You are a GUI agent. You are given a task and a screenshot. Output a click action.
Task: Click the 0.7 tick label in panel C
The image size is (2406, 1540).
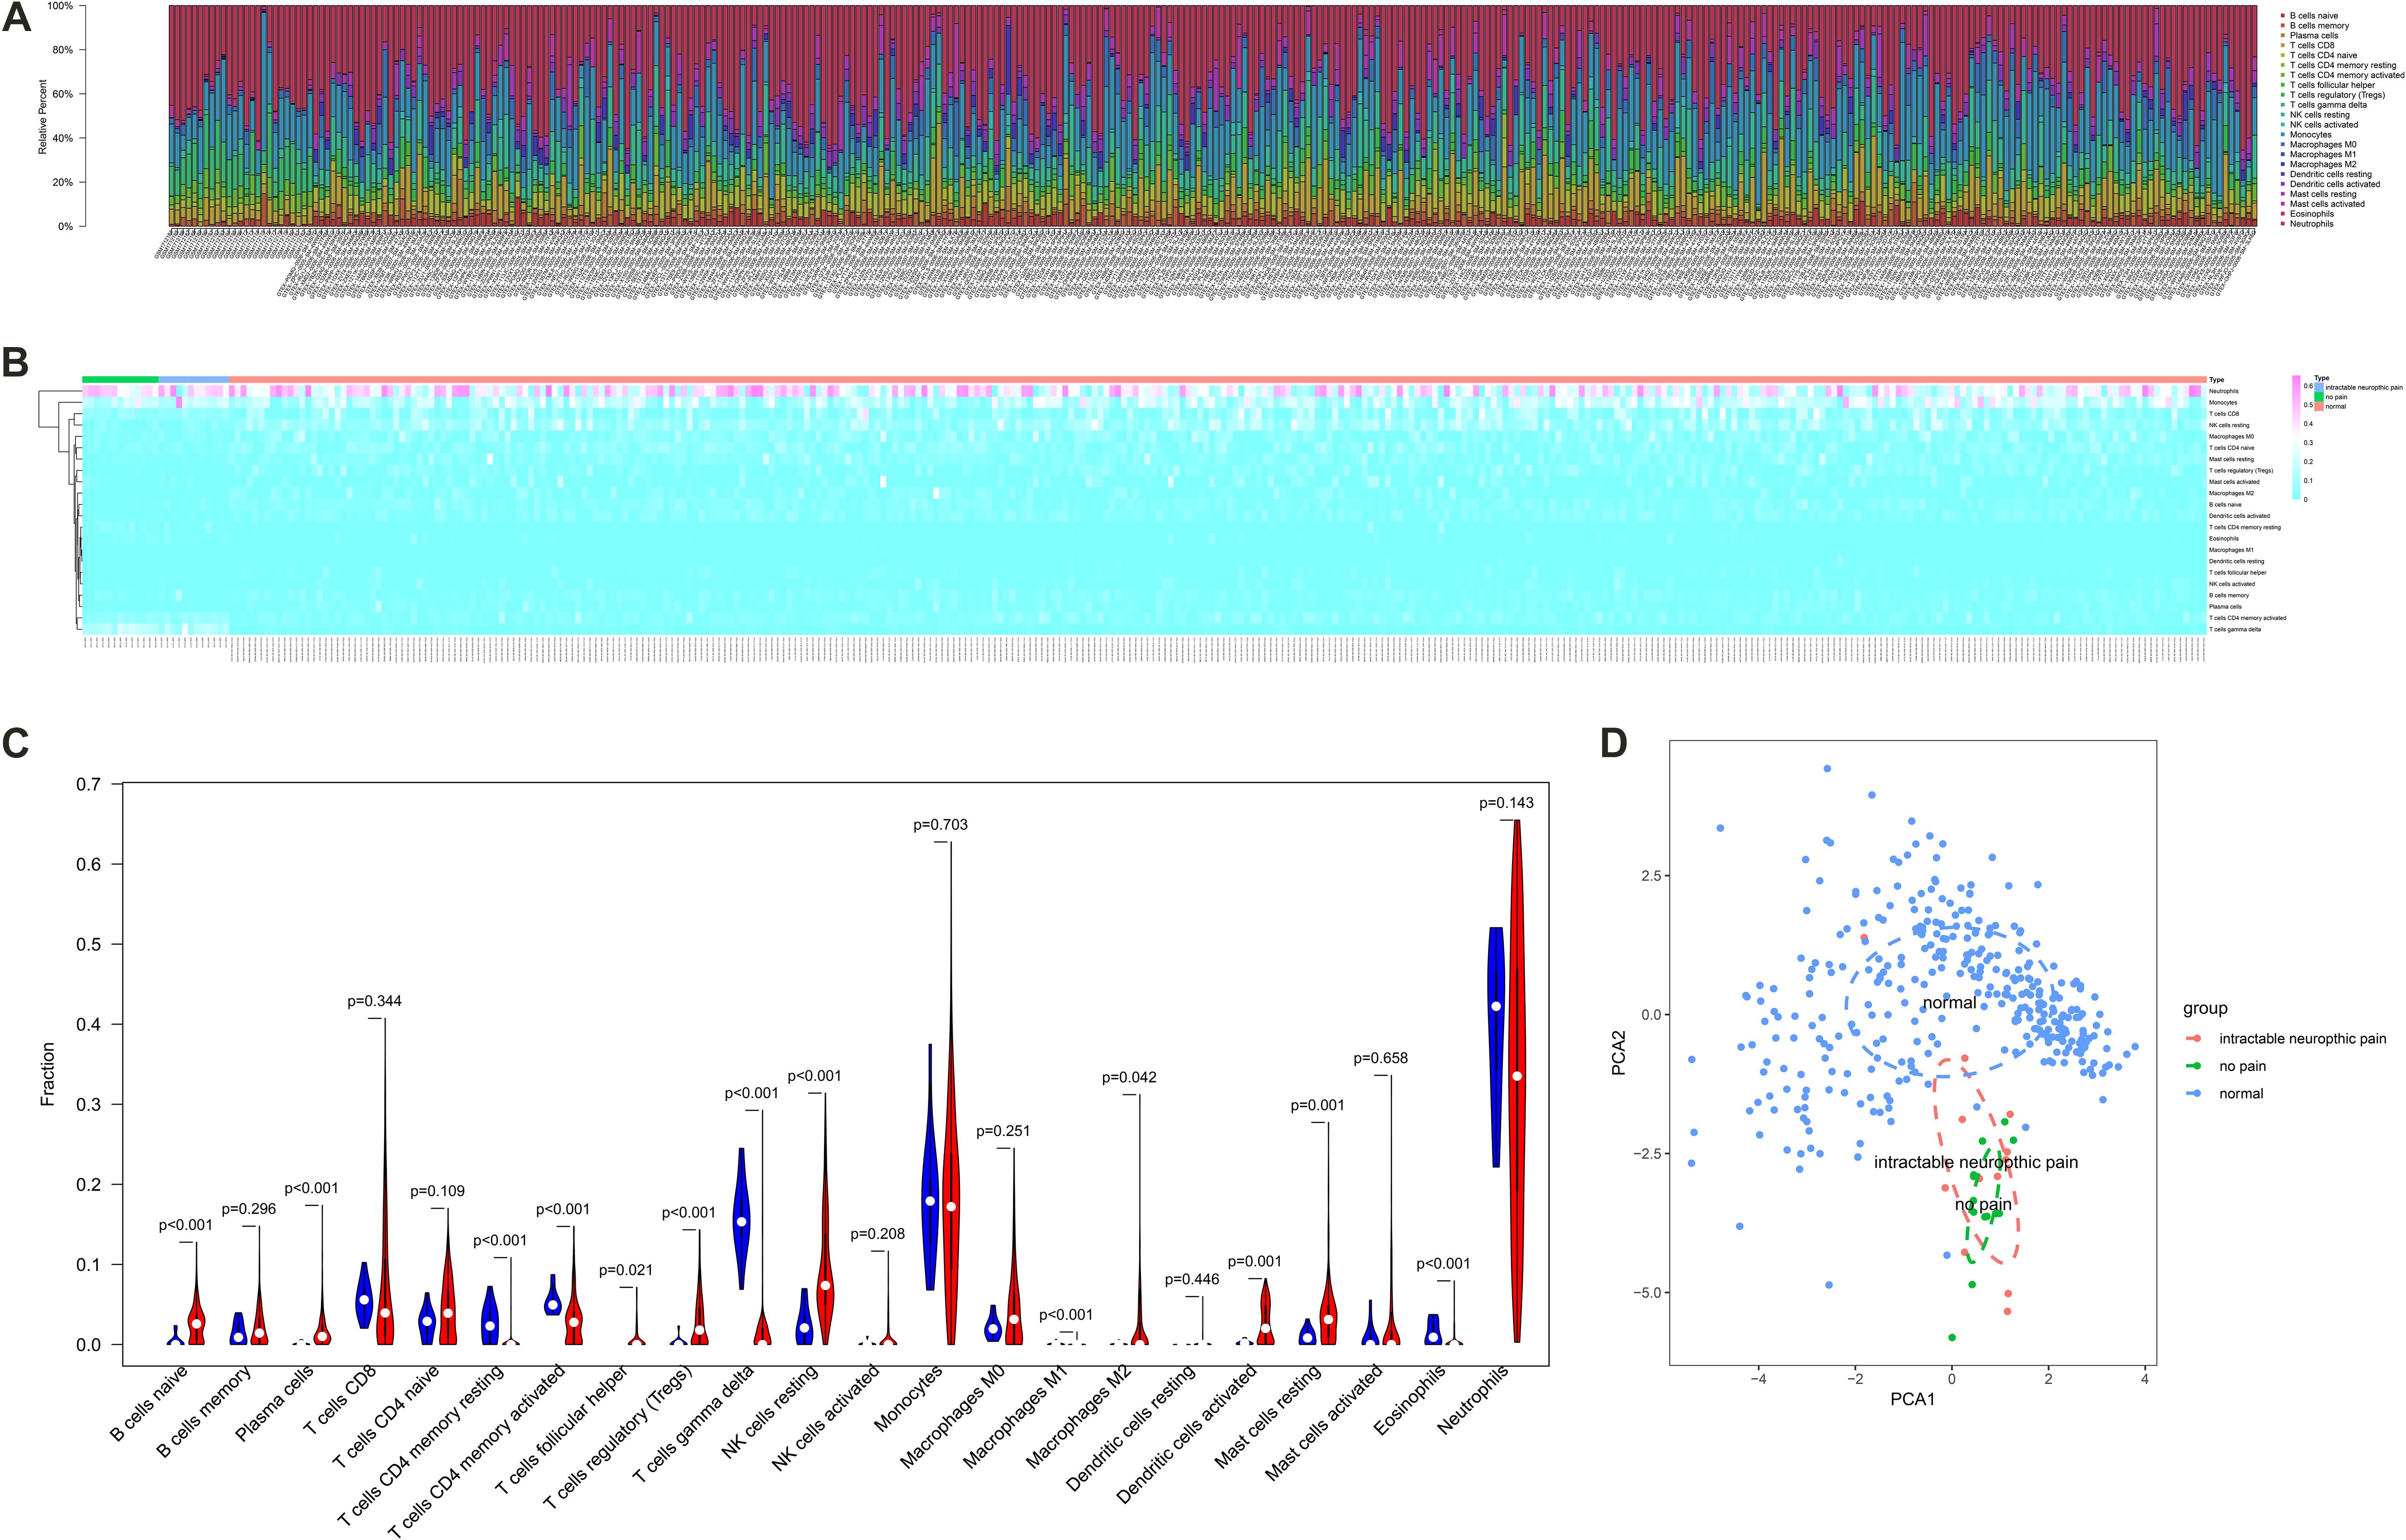click(89, 784)
